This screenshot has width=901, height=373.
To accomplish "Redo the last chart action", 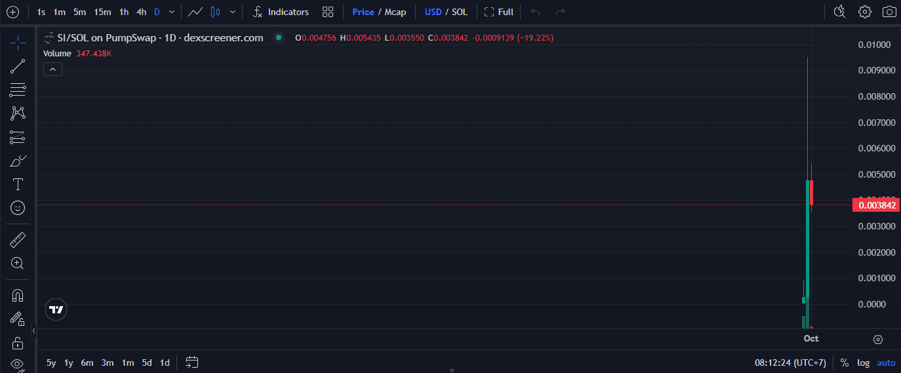I will click(560, 12).
